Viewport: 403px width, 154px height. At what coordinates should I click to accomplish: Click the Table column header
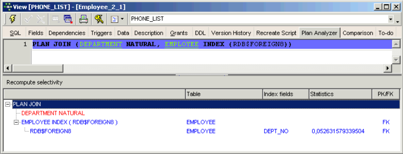224,94
